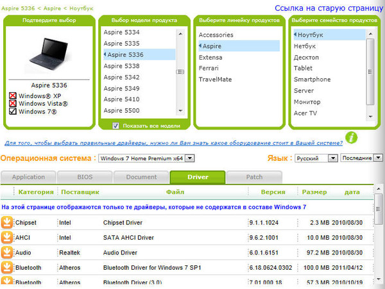The image size is (385, 289).
Task: Sort by Размер column header
Action: (314, 192)
